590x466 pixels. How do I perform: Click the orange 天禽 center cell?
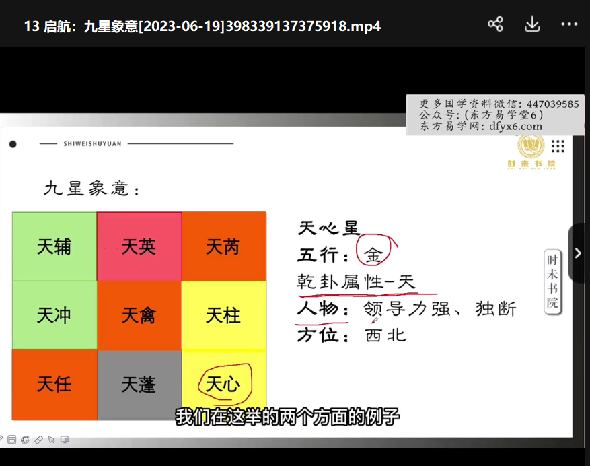point(139,315)
